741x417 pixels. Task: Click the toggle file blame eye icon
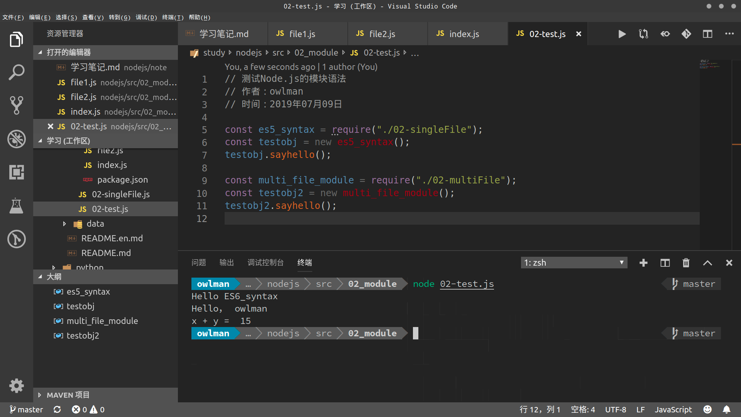coord(665,34)
